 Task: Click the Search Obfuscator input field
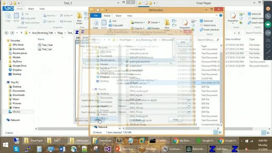[x=208, y=40]
